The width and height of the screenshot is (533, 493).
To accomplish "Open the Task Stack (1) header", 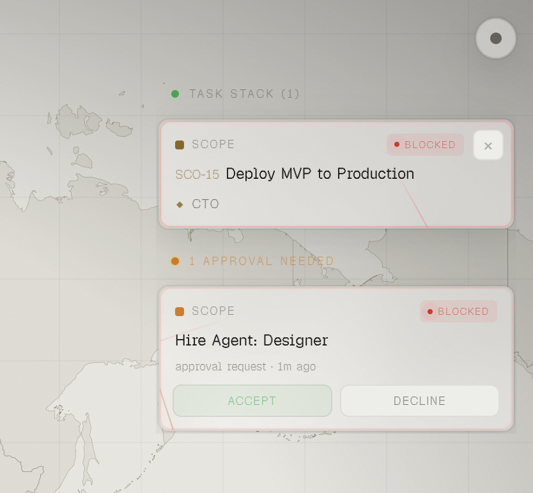I will click(244, 94).
